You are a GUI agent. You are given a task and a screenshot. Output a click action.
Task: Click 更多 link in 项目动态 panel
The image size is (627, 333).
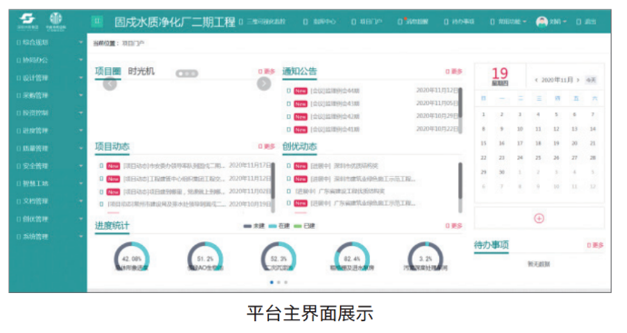267,146
